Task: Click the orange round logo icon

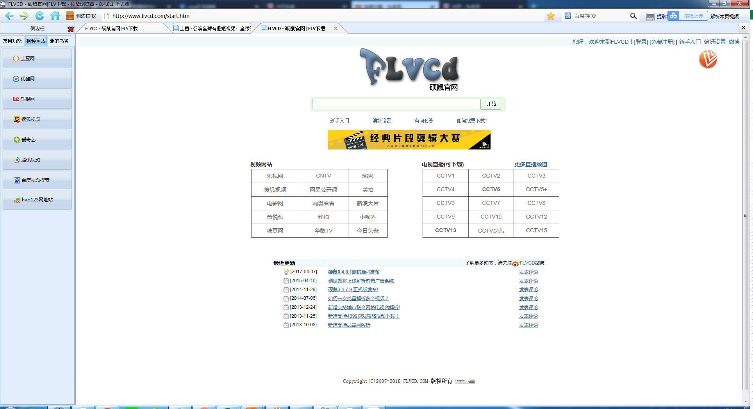Action: pyautogui.click(x=708, y=60)
